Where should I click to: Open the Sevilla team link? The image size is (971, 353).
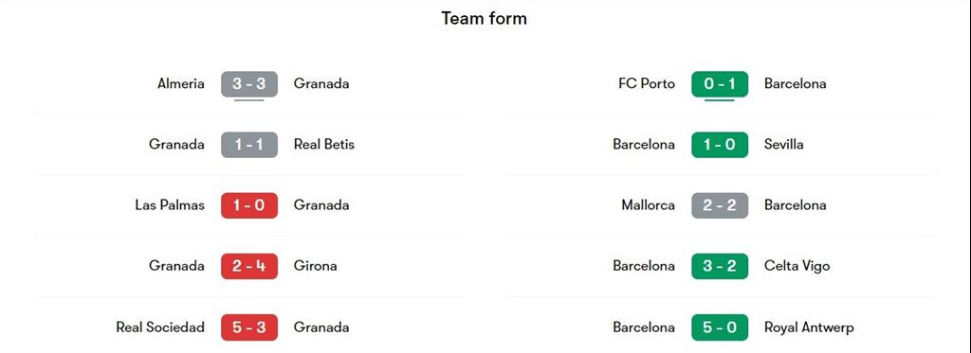784,144
